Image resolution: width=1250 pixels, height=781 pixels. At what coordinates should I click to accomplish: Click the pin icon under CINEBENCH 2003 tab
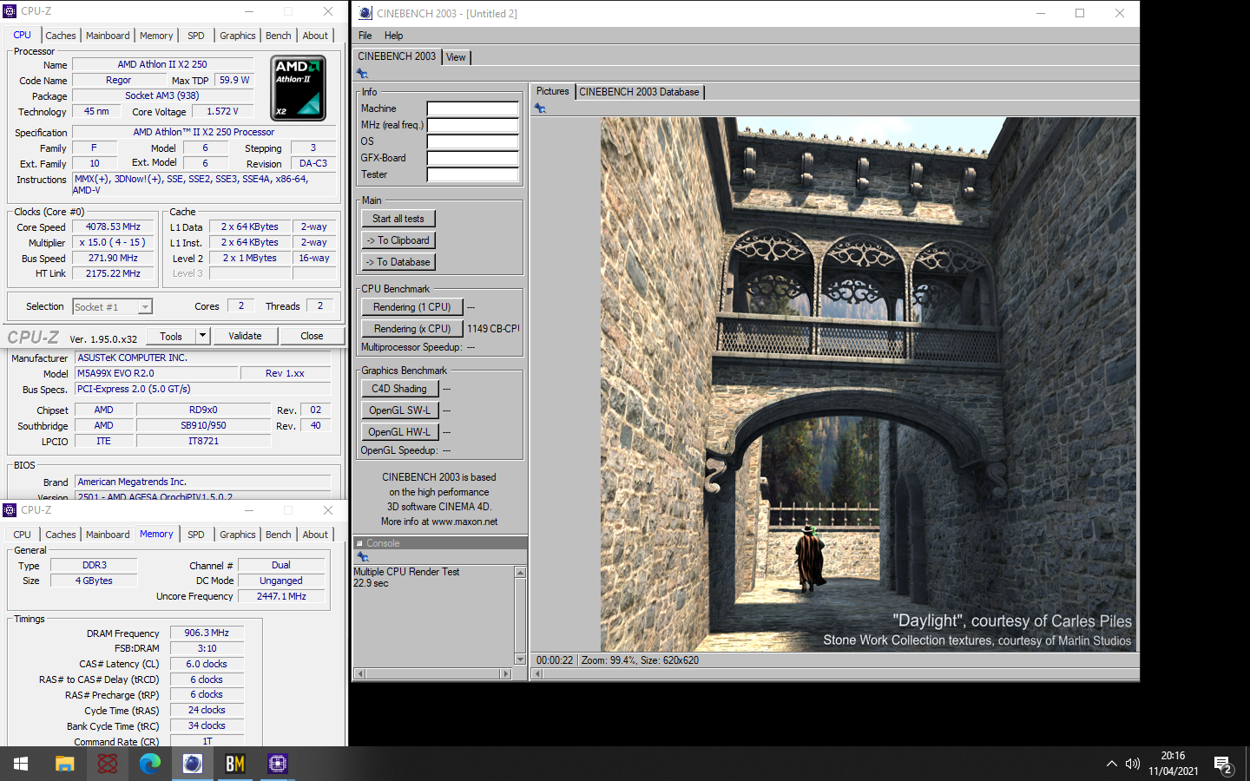[362, 74]
